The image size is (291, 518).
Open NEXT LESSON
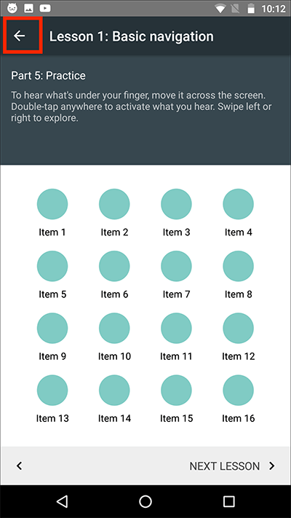pyautogui.click(x=224, y=466)
